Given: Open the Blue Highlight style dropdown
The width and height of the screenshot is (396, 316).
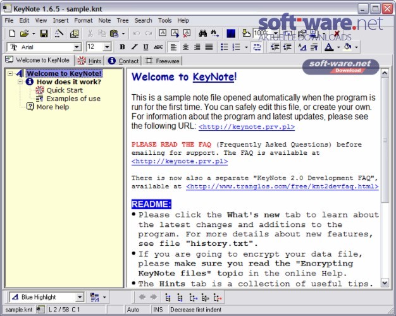Looking at the screenshot, I should (80, 297).
